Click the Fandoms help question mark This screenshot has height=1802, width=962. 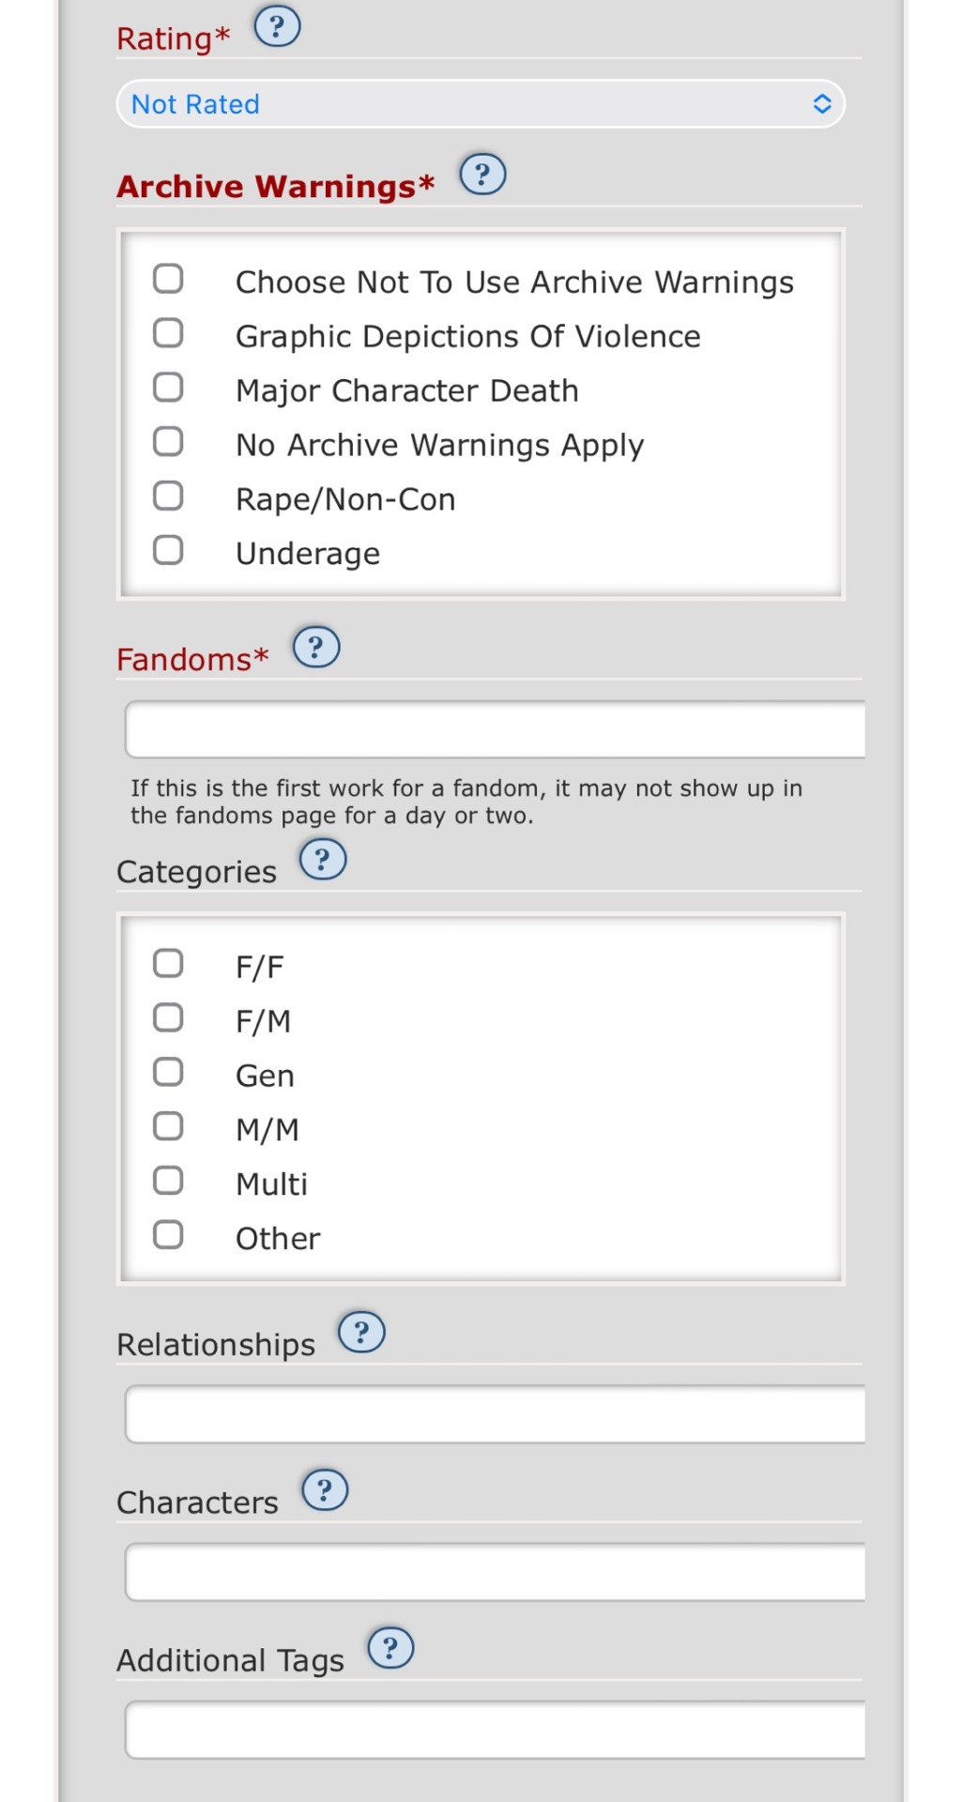pos(316,648)
